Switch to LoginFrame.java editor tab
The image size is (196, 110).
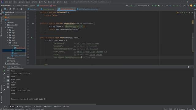point(48,9)
